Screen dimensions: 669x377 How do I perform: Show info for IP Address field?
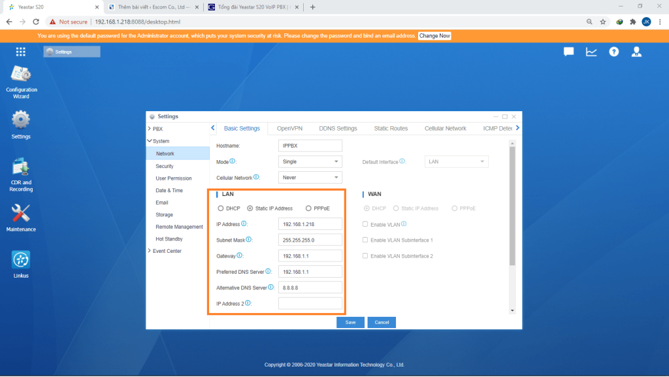point(244,223)
